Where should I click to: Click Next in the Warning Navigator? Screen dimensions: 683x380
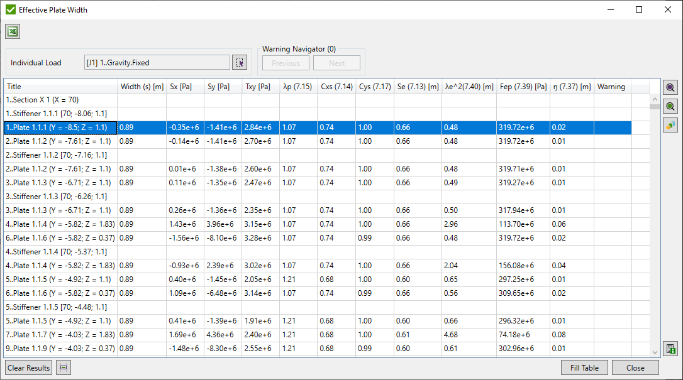click(336, 62)
